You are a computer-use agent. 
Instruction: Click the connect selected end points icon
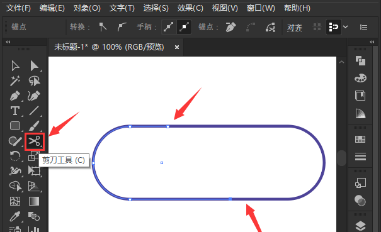251,27
